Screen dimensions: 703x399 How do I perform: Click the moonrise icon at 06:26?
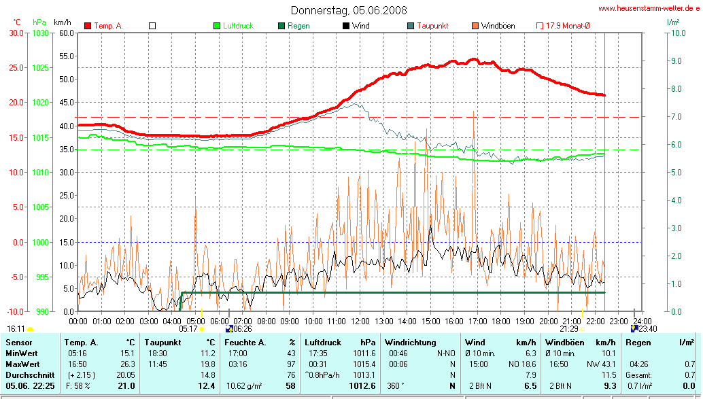(229, 328)
